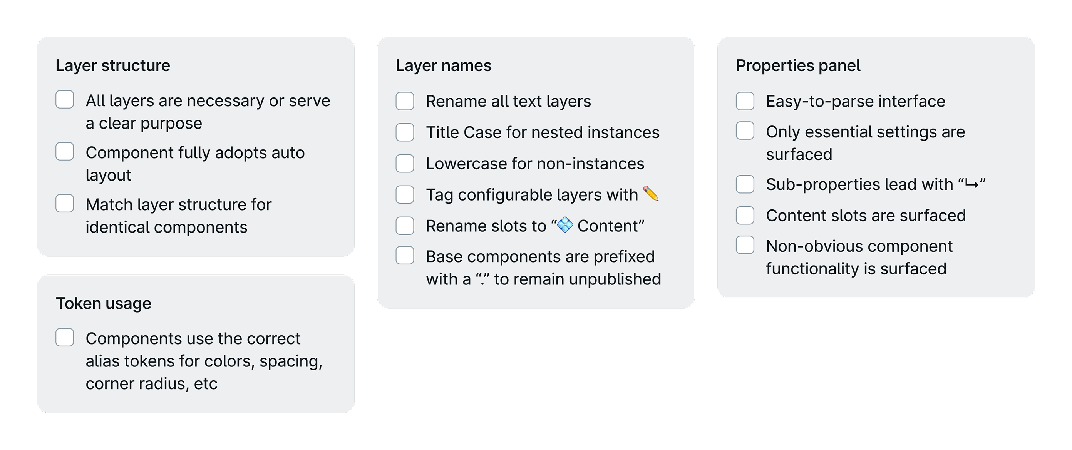Check 'Easy-to-parse interface' checkbox
The height and width of the screenshot is (450, 1072).
click(x=745, y=101)
